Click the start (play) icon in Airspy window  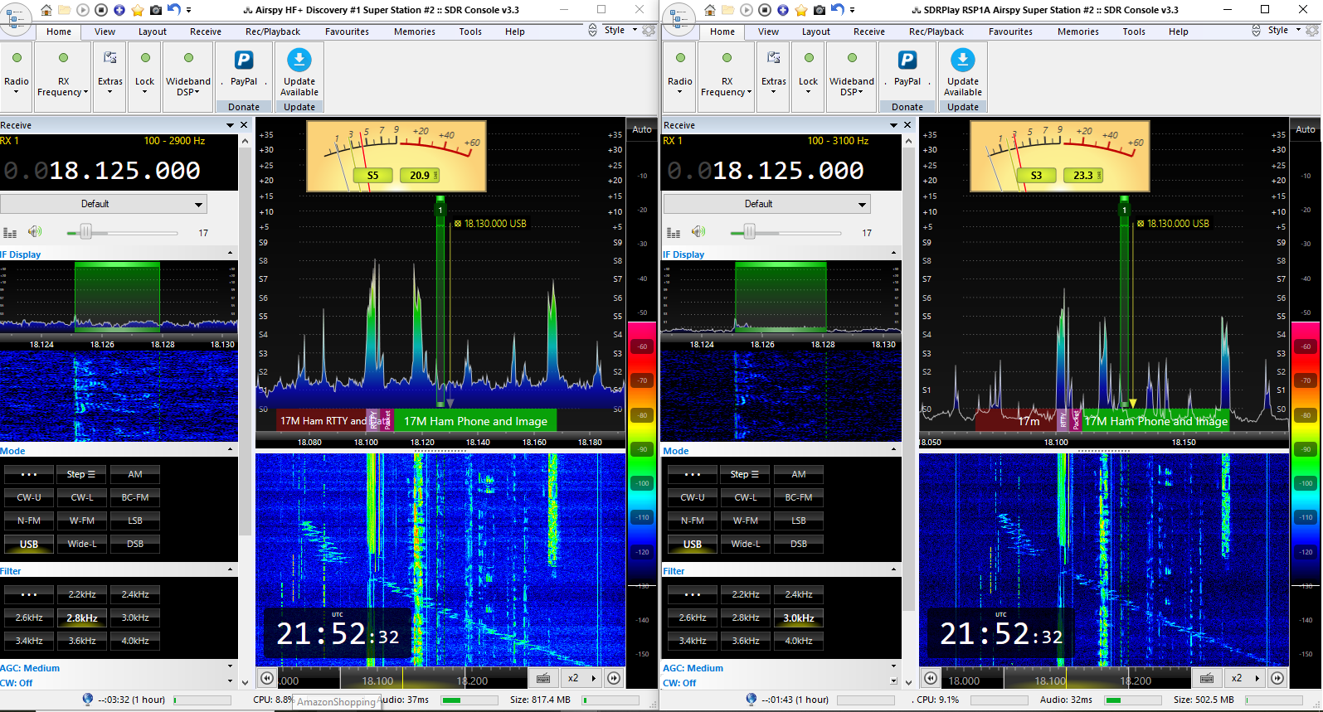point(83,10)
